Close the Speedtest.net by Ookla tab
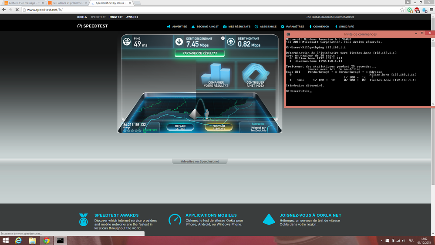The image size is (435, 245). (130, 3)
